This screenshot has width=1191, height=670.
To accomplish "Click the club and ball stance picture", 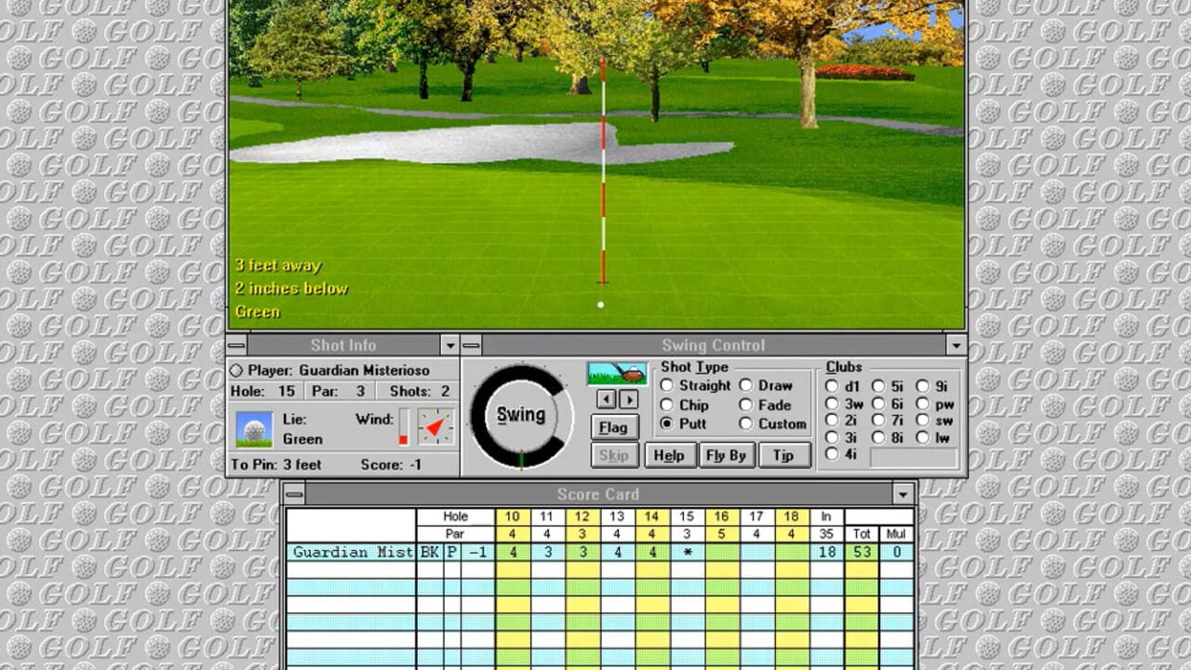I will click(617, 374).
